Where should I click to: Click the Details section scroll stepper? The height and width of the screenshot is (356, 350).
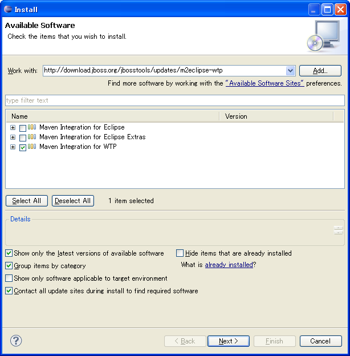(338, 230)
